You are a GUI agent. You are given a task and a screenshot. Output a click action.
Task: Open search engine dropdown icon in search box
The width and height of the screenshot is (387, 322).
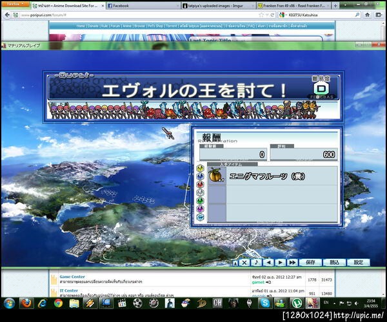coord(282,15)
